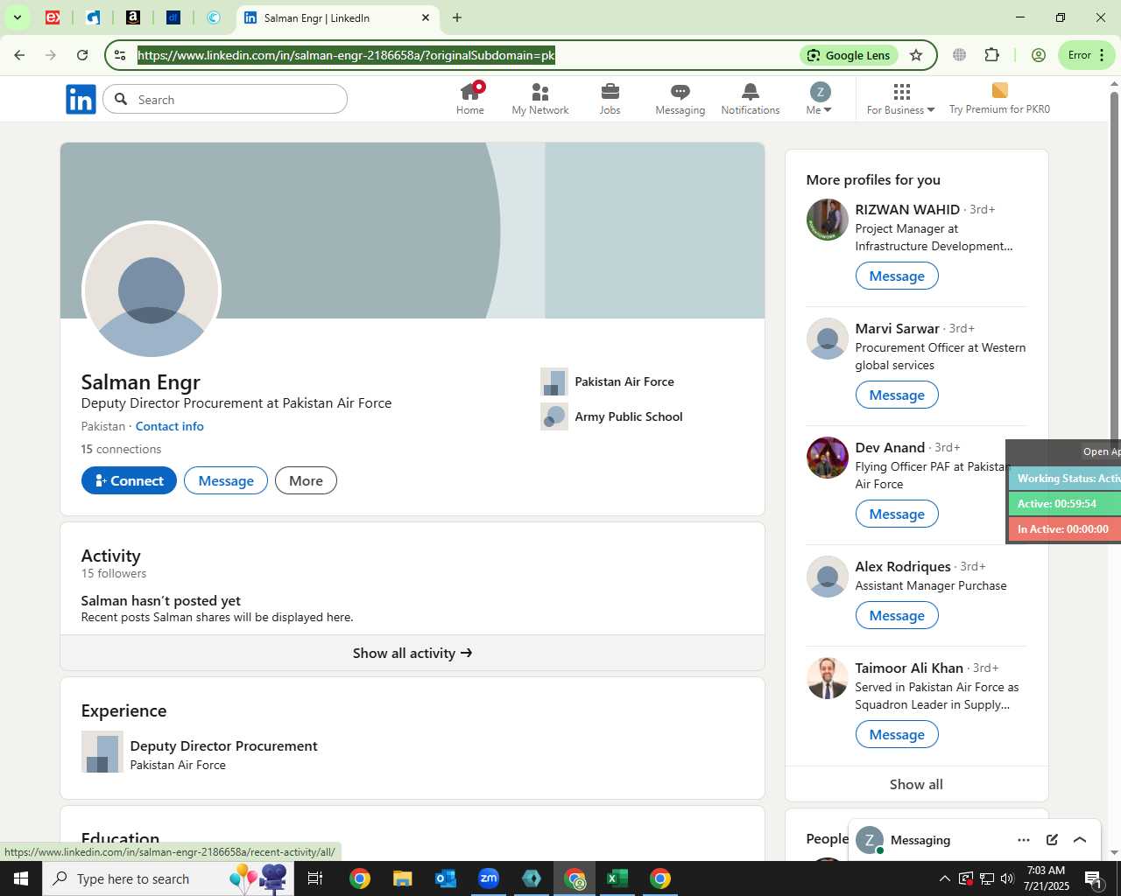Screen dimensions: 1121x896
Task: Open Alex Rodriques profile name
Action: click(903, 566)
